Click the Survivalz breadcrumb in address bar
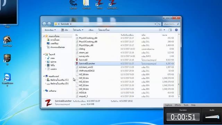This screenshot has height=125, width=222. 65,24
